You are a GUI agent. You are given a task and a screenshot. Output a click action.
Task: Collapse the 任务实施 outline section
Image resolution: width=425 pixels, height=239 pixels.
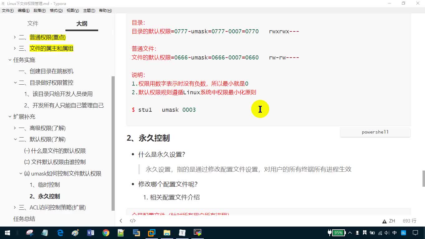click(x=10, y=60)
